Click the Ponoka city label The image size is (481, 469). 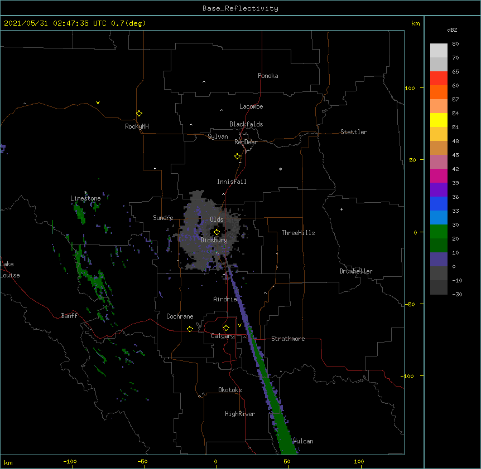coord(268,76)
